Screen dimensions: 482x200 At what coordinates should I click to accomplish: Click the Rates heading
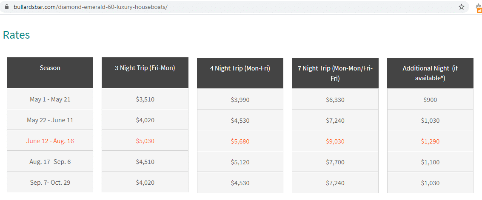16,35
